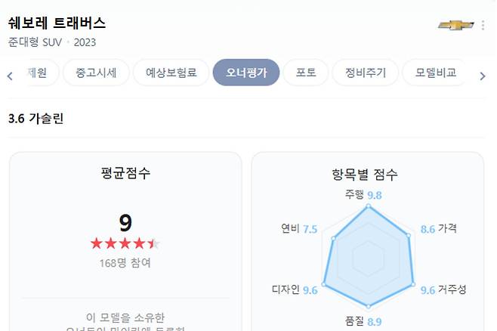Click the 쉐보레 트래버스 title
The width and height of the screenshot is (497, 331).
pos(57,23)
